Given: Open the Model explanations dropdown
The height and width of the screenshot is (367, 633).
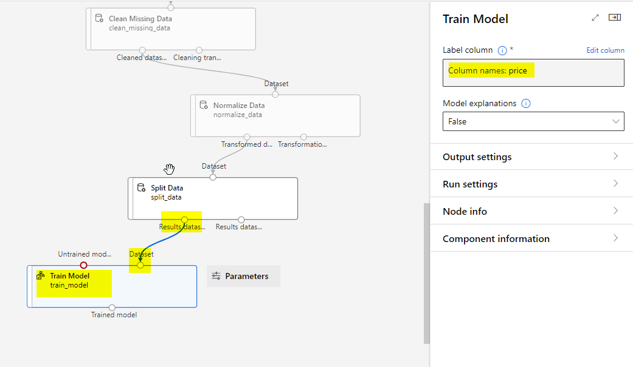Looking at the screenshot, I should (533, 121).
